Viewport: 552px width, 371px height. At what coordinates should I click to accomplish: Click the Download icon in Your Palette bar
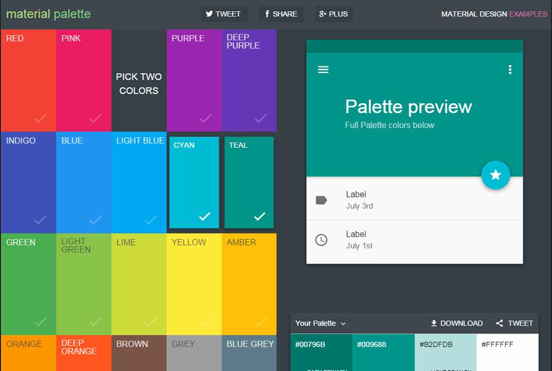tap(434, 323)
